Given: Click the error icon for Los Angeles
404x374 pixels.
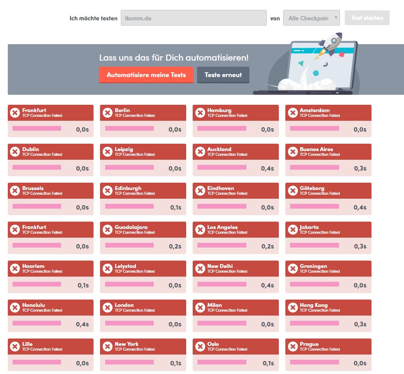Looking at the screenshot, I should 200,230.
